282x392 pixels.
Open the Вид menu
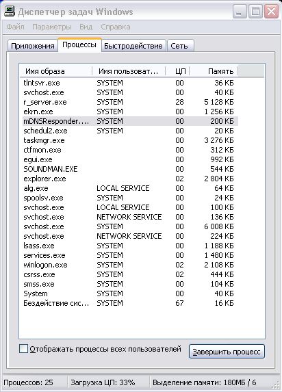point(86,27)
